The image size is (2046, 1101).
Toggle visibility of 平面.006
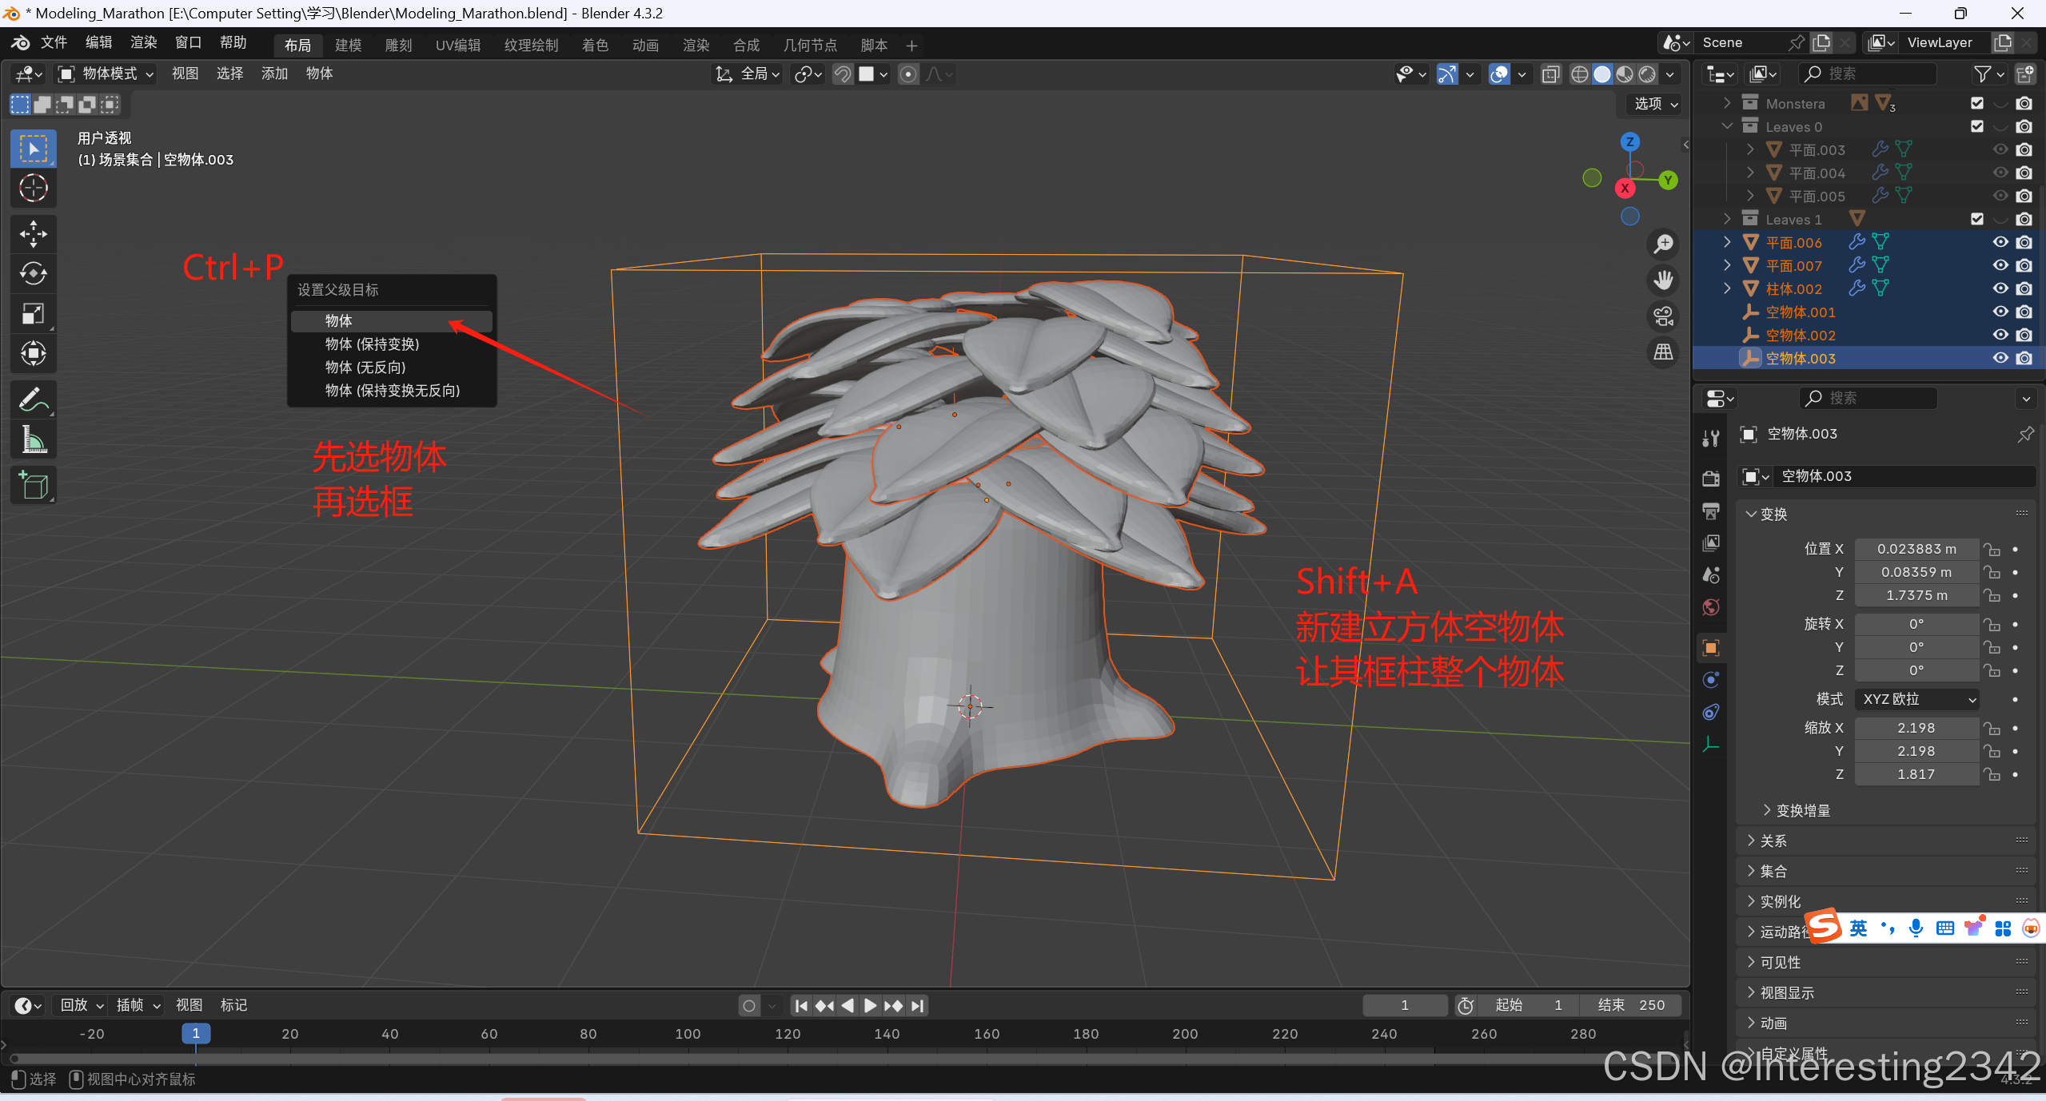click(x=2000, y=242)
